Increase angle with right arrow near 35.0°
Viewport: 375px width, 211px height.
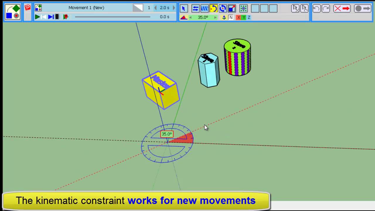pyautogui.click(x=215, y=18)
